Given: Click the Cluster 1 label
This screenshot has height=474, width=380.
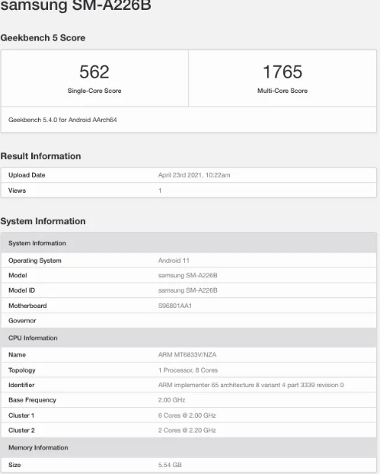Looking at the screenshot, I should (21, 415).
